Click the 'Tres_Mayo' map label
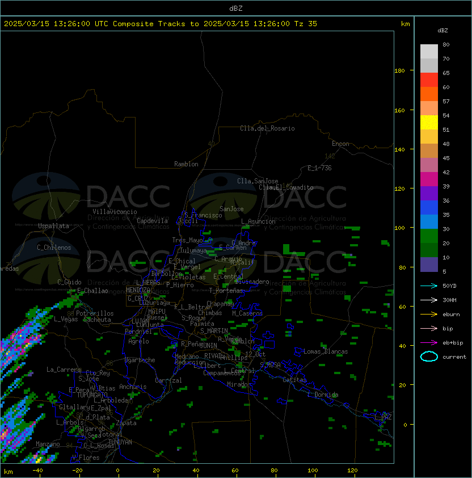 point(187,240)
